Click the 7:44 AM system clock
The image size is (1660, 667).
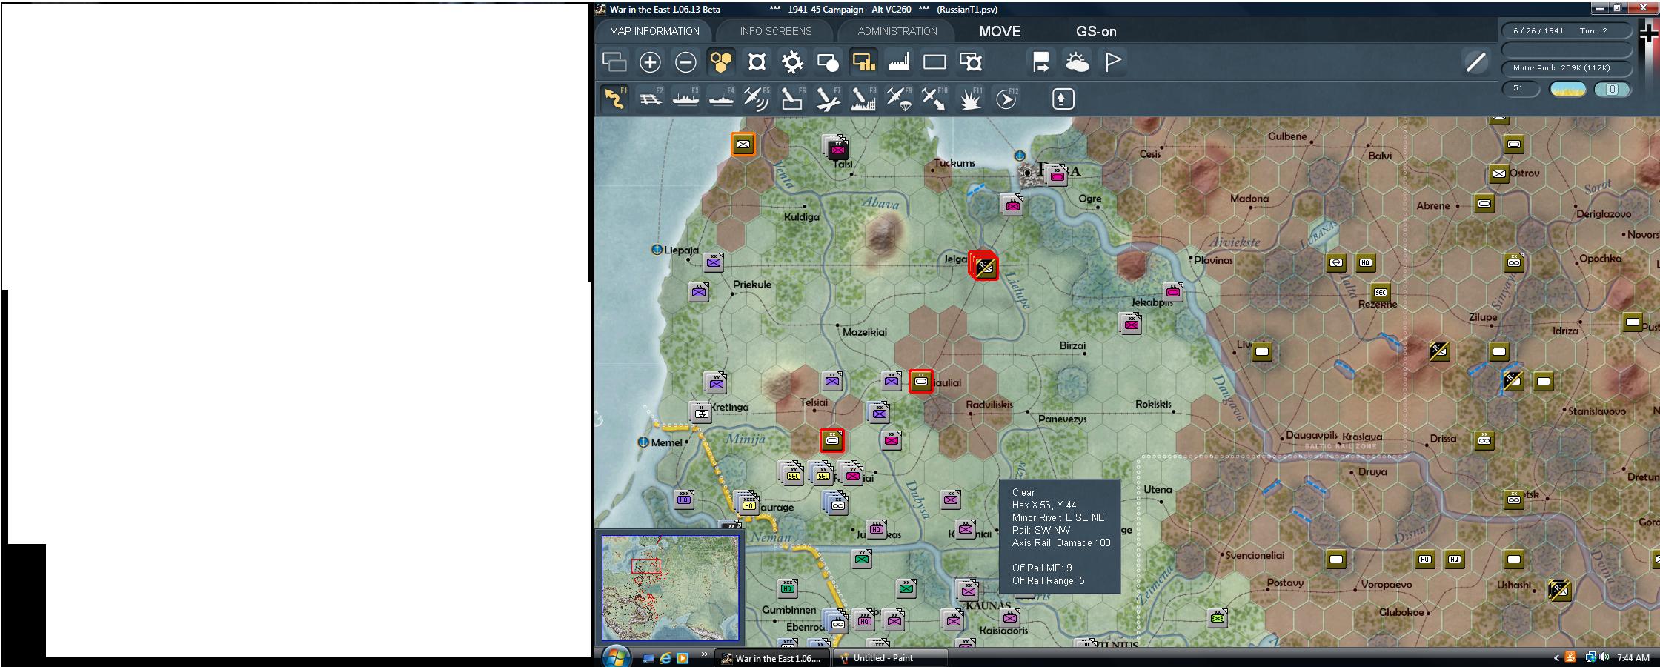click(1633, 658)
